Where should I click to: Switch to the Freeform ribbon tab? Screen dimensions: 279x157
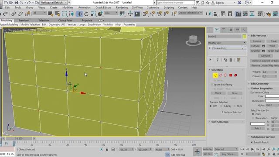[24, 20]
